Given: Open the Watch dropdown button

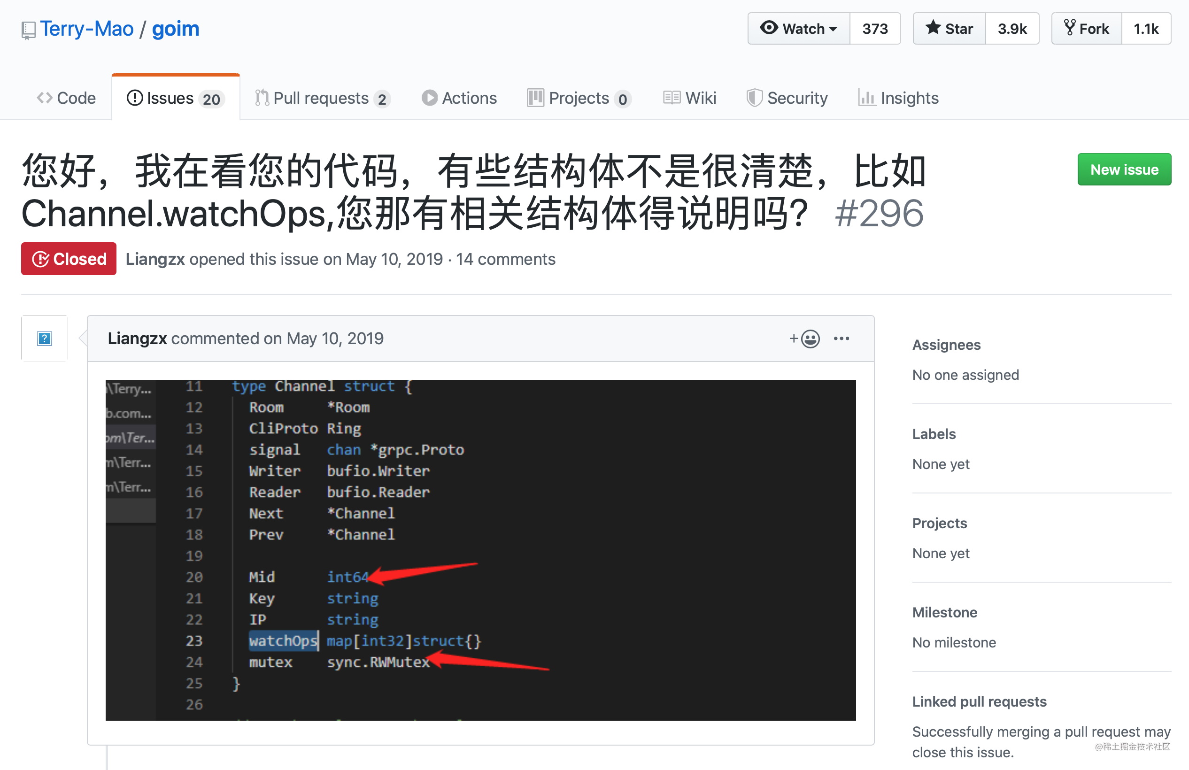Looking at the screenshot, I should point(799,29).
